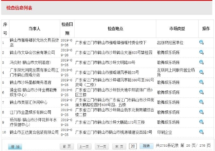Viewport: 215px width, 151px height.
Task: Click market type 出版物经营单位
Action: [x=170, y=43]
